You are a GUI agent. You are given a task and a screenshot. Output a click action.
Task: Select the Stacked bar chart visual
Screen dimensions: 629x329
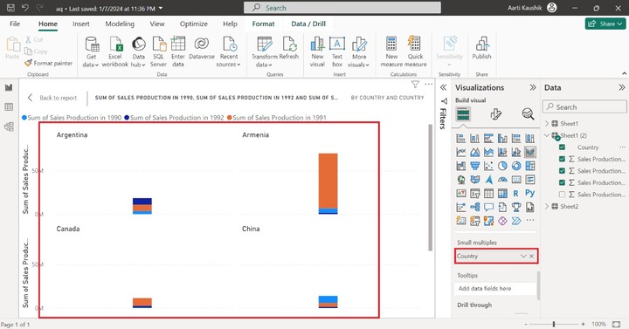point(461,139)
